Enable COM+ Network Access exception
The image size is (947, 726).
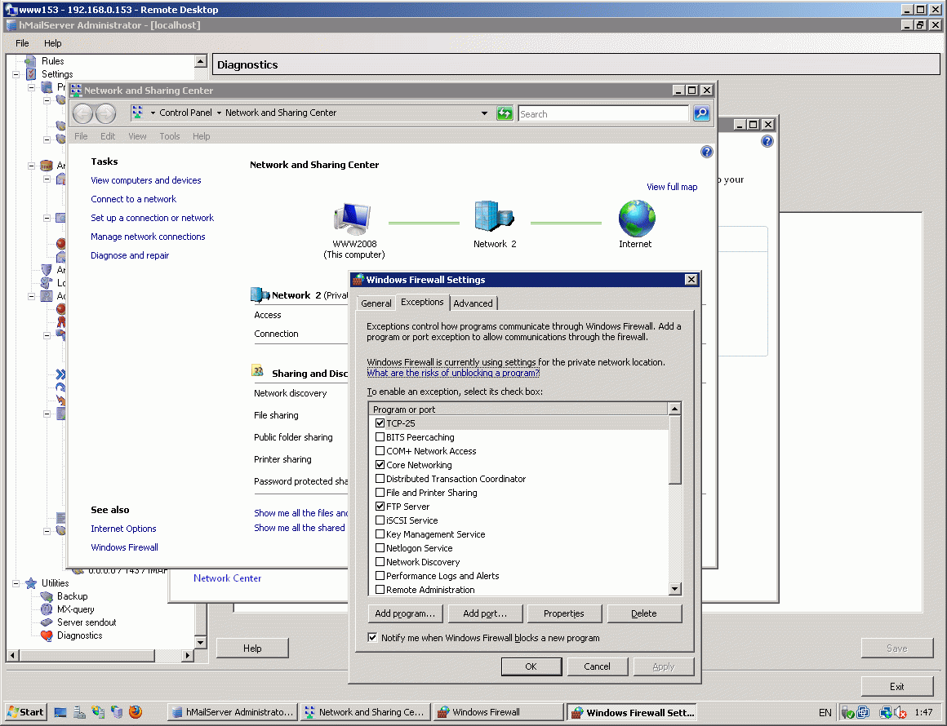[x=380, y=451]
